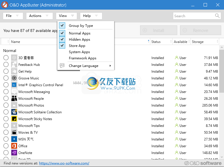Select the radio button for Feedback Hub
Screen dimensions: 224x167
tap(6, 64)
